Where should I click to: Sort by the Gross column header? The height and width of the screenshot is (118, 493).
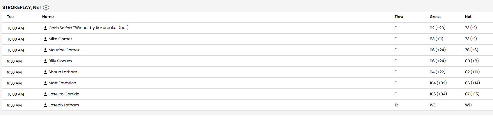point(435,17)
